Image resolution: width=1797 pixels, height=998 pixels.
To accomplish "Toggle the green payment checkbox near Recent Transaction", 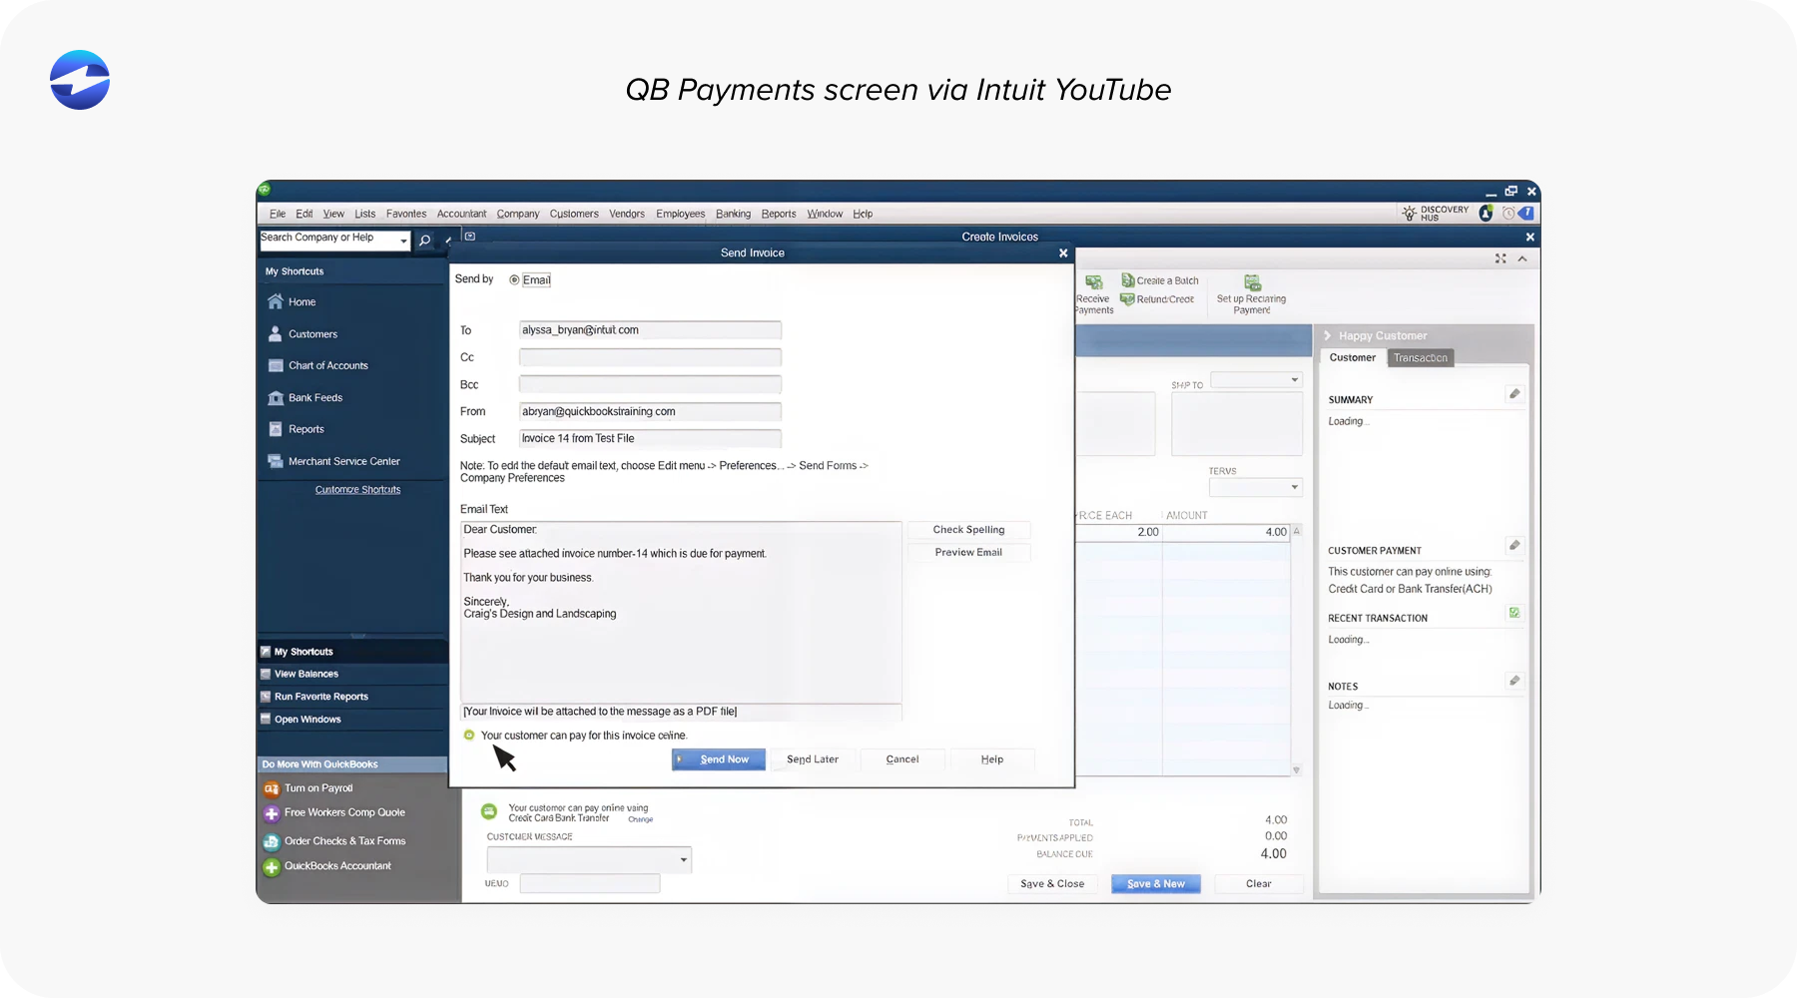I will (x=1514, y=612).
